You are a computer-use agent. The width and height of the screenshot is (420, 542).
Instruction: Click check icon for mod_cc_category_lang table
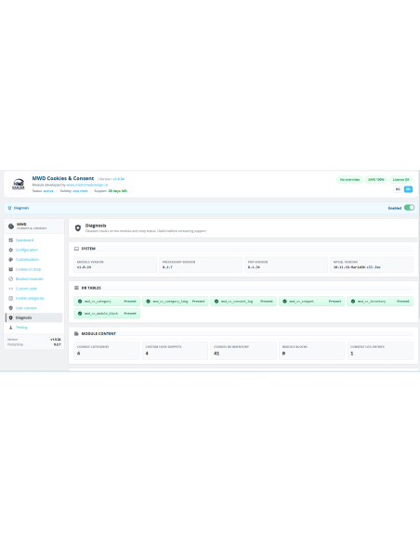tap(148, 301)
